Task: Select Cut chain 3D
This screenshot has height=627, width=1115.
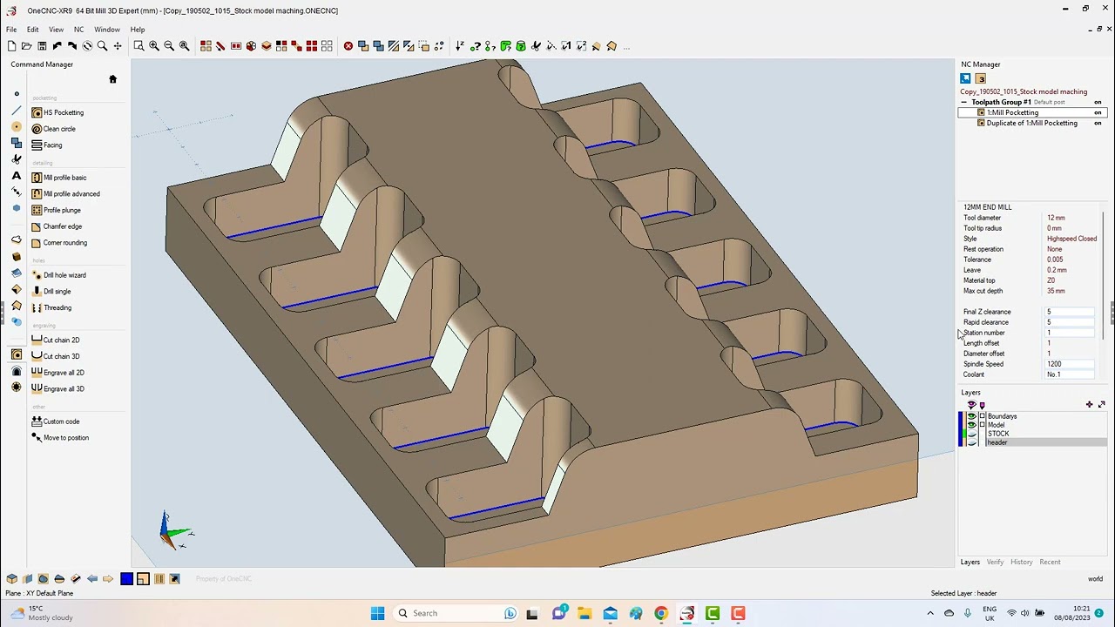Action: click(56, 356)
